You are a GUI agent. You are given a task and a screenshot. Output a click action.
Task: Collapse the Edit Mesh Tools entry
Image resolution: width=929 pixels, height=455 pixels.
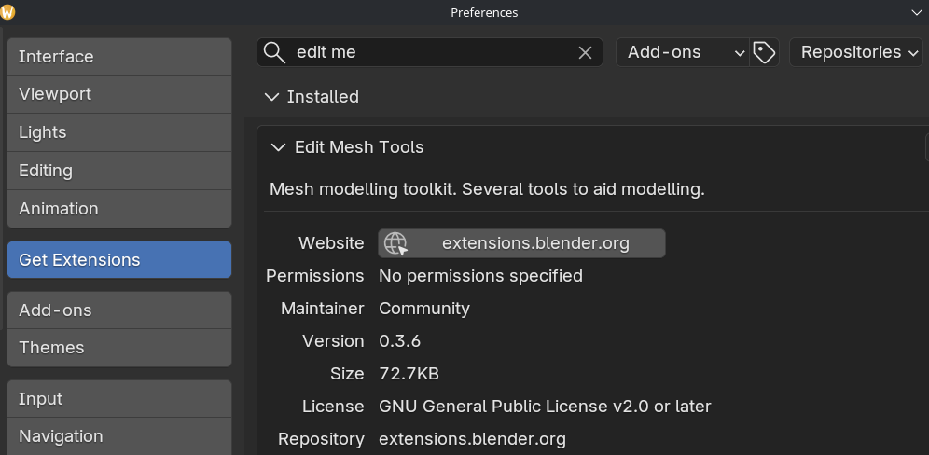click(278, 147)
